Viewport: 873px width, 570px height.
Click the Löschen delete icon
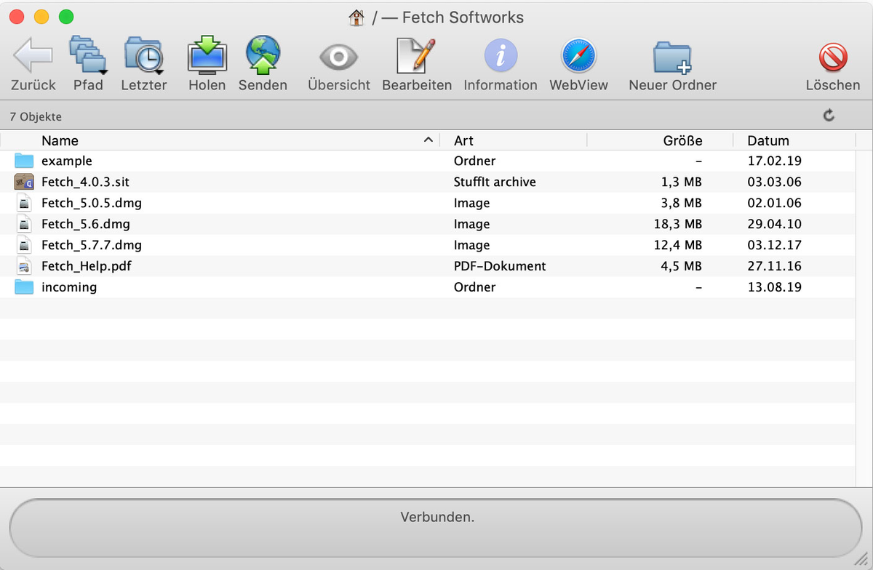833,57
